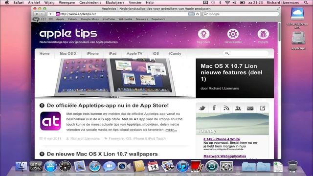Click Wi-Fi status icon in menu bar
This screenshot has height=176, width=313.
tap(227, 2)
